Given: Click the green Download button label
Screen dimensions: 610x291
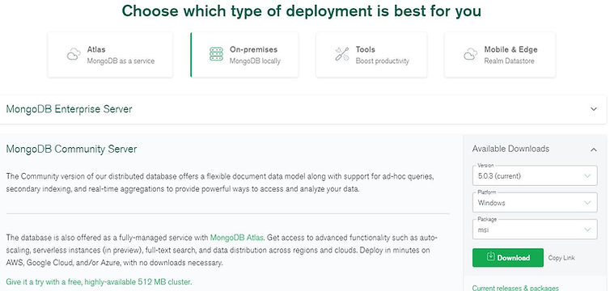Looking at the screenshot, I should 513,258.
